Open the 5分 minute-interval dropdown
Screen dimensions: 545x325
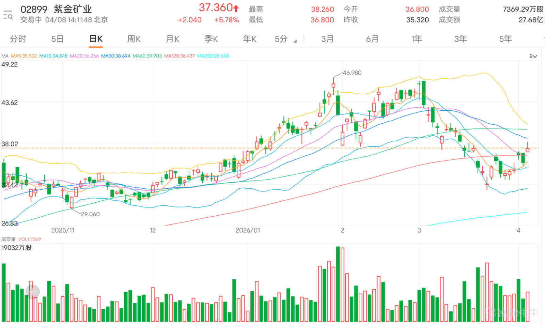click(285, 39)
